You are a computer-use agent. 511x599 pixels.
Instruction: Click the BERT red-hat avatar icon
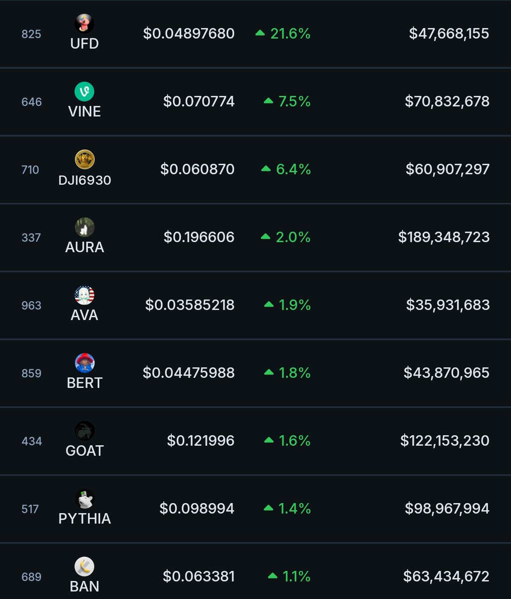click(84, 363)
